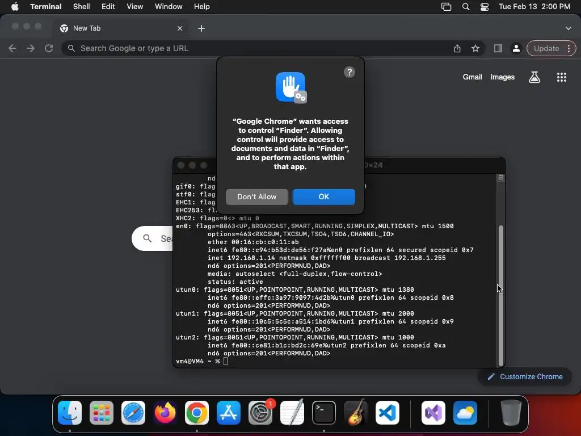Open the Shell menu
The image size is (581, 436).
pos(82,7)
